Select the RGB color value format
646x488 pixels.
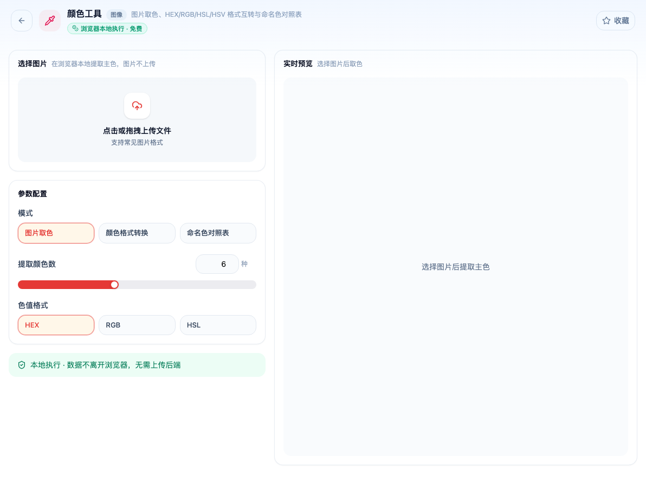[x=137, y=325]
